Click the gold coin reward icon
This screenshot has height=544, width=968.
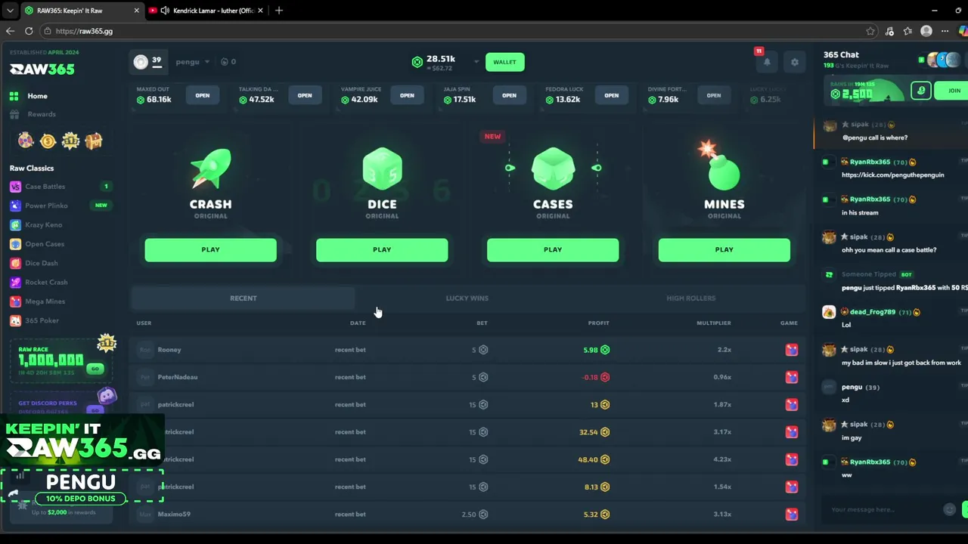pos(48,141)
